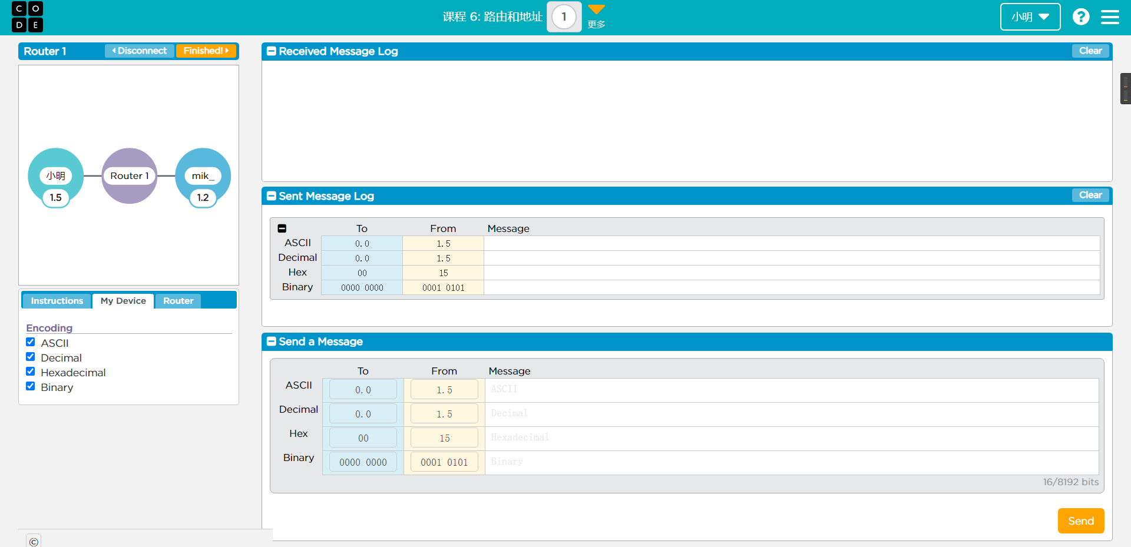Image resolution: width=1131 pixels, height=547 pixels.
Task: Open the help question mark icon
Action: [1081, 16]
